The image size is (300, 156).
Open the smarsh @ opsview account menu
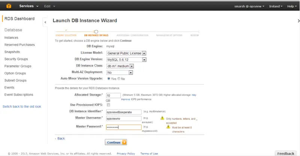point(249,6)
